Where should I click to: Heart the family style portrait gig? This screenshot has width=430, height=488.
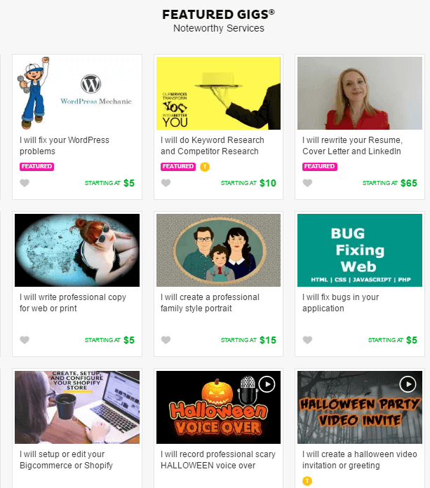point(166,340)
